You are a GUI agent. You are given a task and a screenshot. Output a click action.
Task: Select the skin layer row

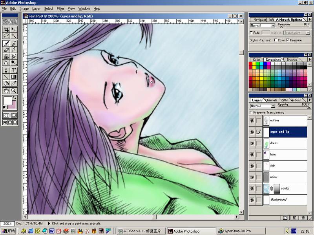pos(278,166)
